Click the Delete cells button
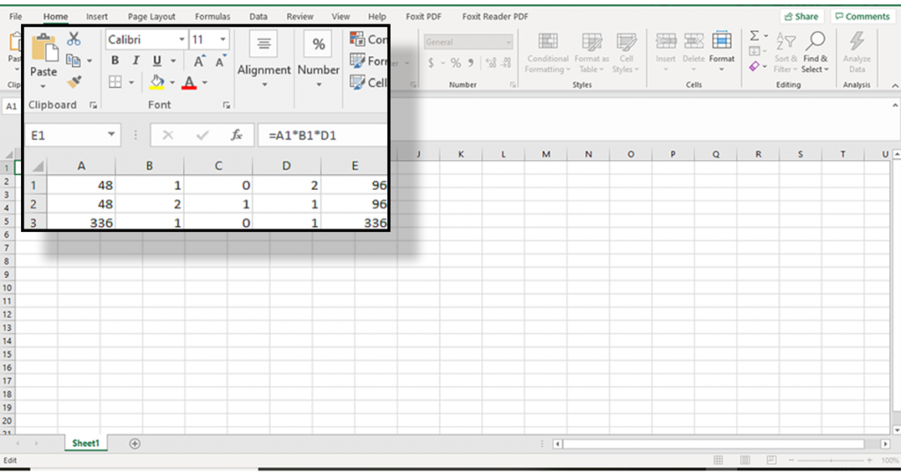Image resolution: width=901 pixels, height=473 pixels. (693, 52)
